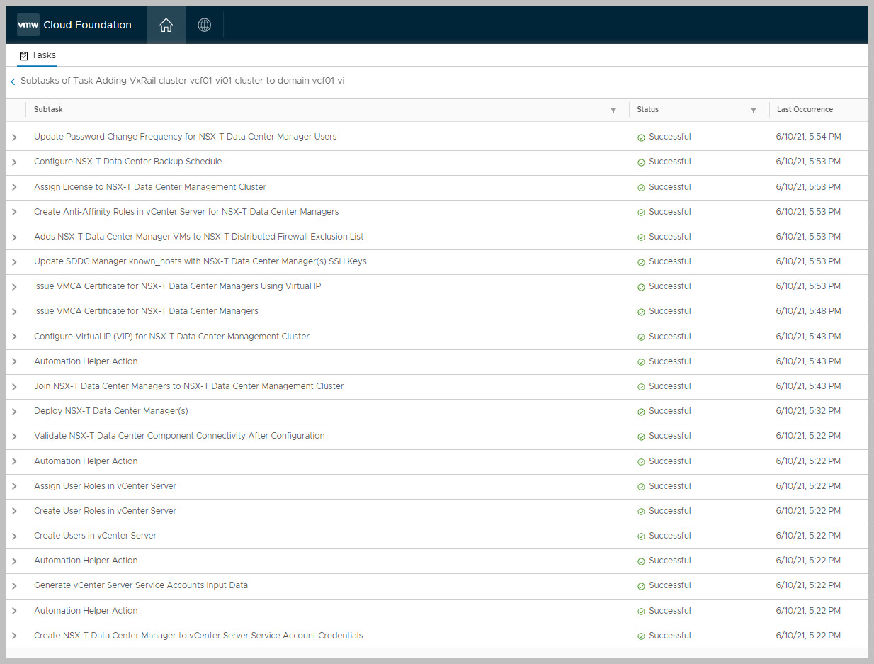Click the back arrow beside Subtasks title
Image resolution: width=874 pixels, height=664 pixels.
[x=13, y=82]
